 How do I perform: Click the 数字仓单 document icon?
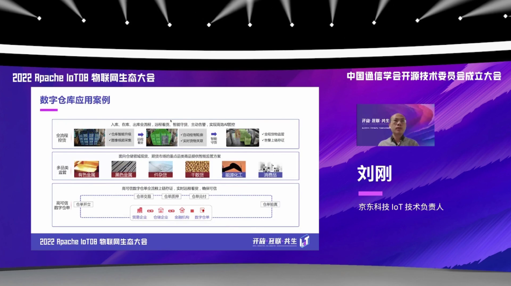pos(202,210)
